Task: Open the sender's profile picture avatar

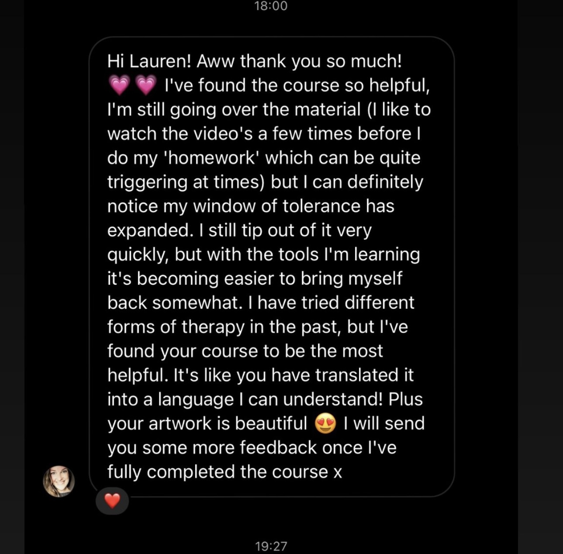Action: [x=59, y=481]
